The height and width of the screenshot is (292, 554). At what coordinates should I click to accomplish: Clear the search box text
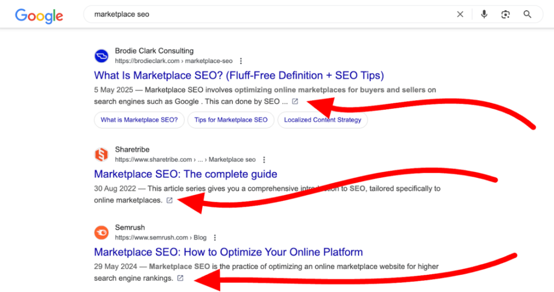pyautogui.click(x=460, y=15)
